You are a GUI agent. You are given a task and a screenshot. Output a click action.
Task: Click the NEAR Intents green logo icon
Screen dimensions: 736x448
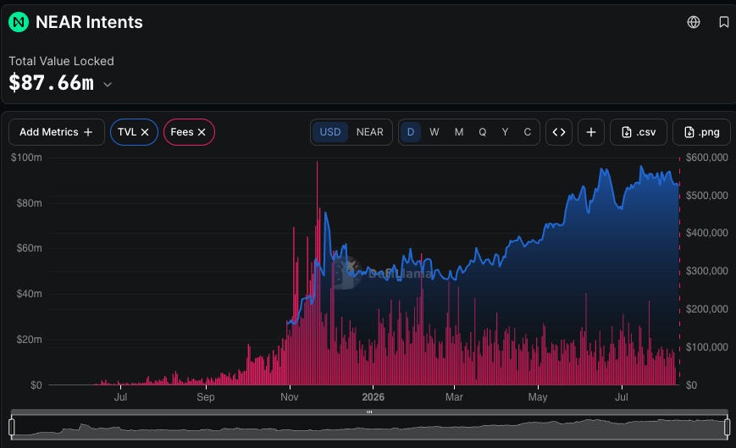click(19, 22)
